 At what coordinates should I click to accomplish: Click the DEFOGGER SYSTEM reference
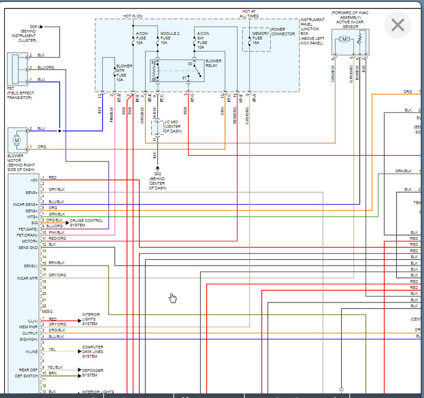pyautogui.click(x=93, y=373)
